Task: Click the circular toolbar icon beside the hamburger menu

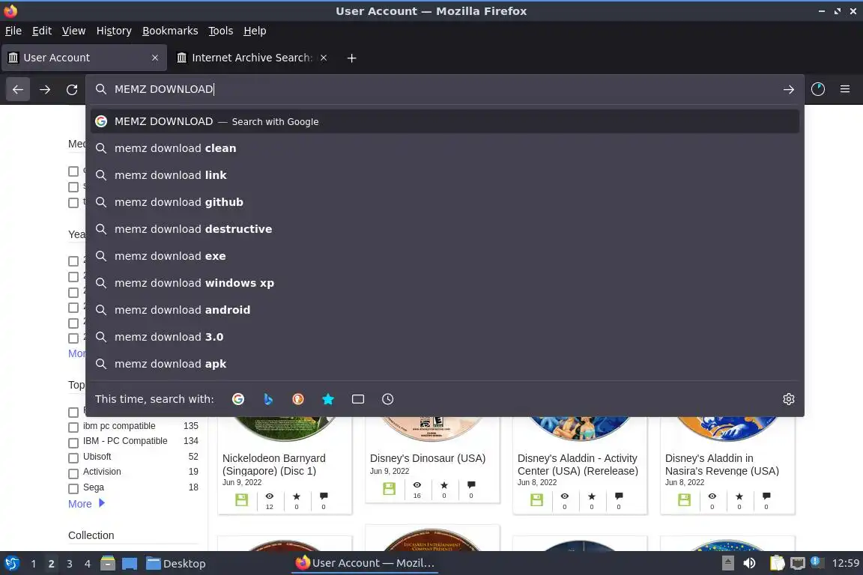Action: coord(818,89)
